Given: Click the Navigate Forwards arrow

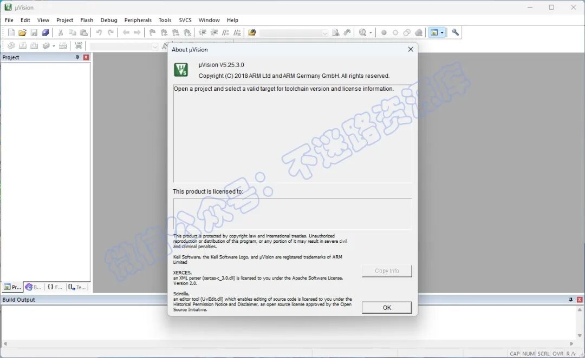Looking at the screenshot, I should coord(137,33).
